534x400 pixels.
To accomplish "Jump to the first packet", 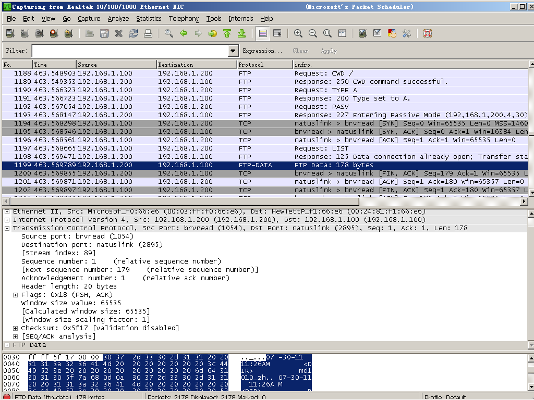I will [227, 33].
